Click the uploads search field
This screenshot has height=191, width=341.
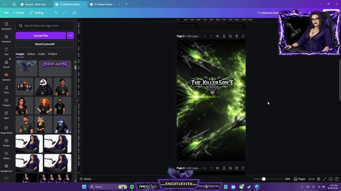point(45,26)
